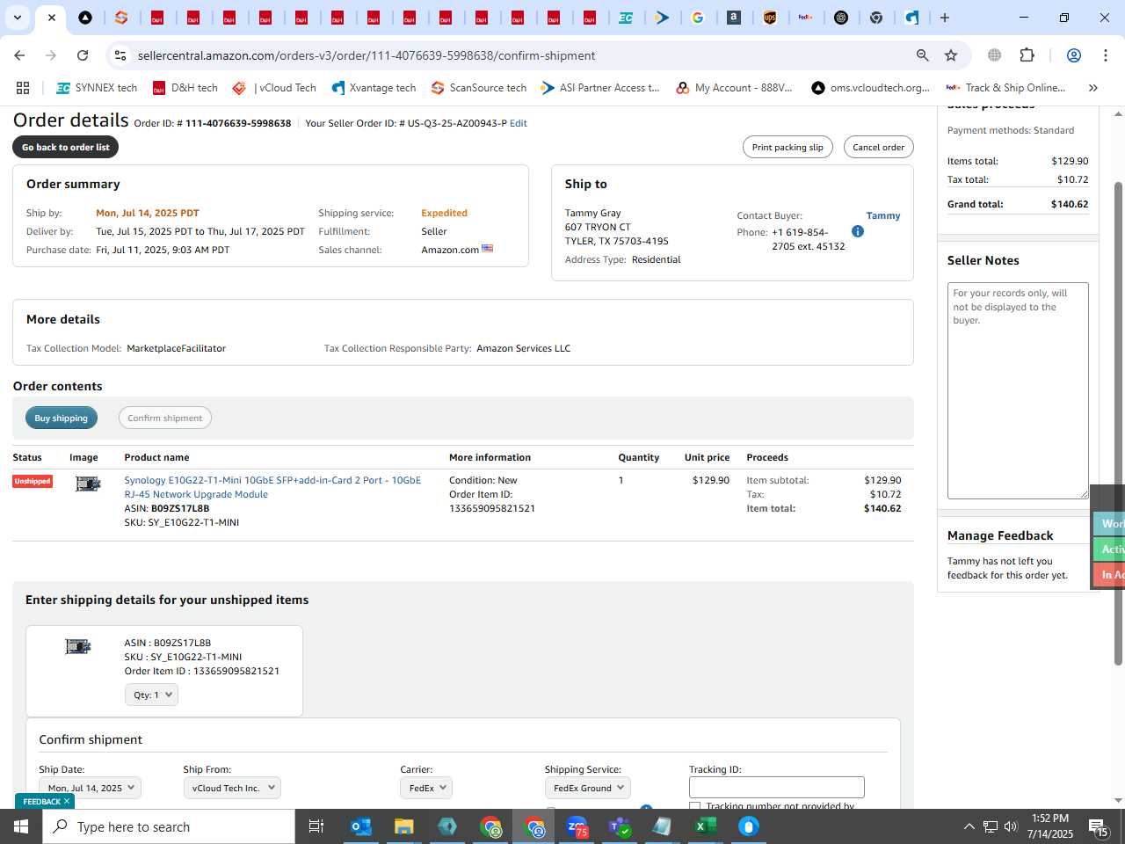The width and height of the screenshot is (1125, 844).
Task: Contact buyer via the Tammy link
Action: click(x=883, y=215)
